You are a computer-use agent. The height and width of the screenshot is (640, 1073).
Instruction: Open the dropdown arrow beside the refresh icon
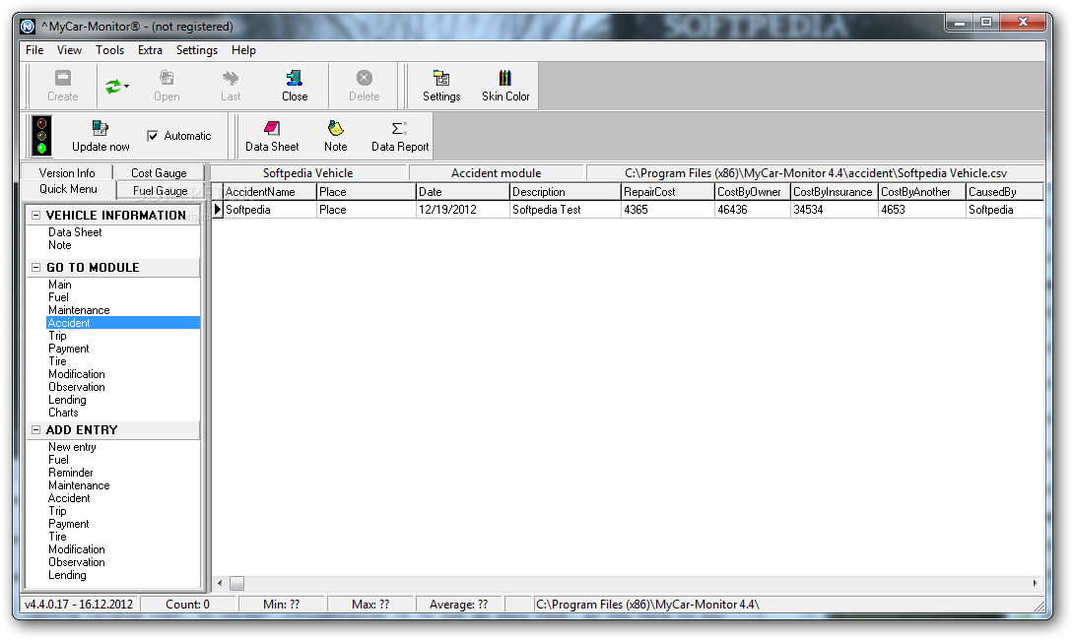point(126,87)
